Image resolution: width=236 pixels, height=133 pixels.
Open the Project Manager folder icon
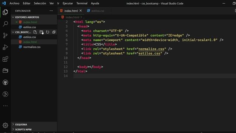[5, 71]
